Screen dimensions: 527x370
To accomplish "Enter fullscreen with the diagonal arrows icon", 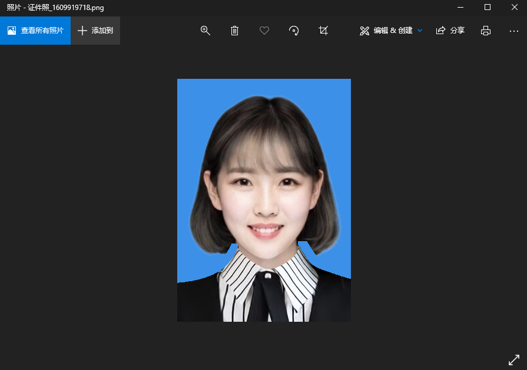I will click(513, 359).
